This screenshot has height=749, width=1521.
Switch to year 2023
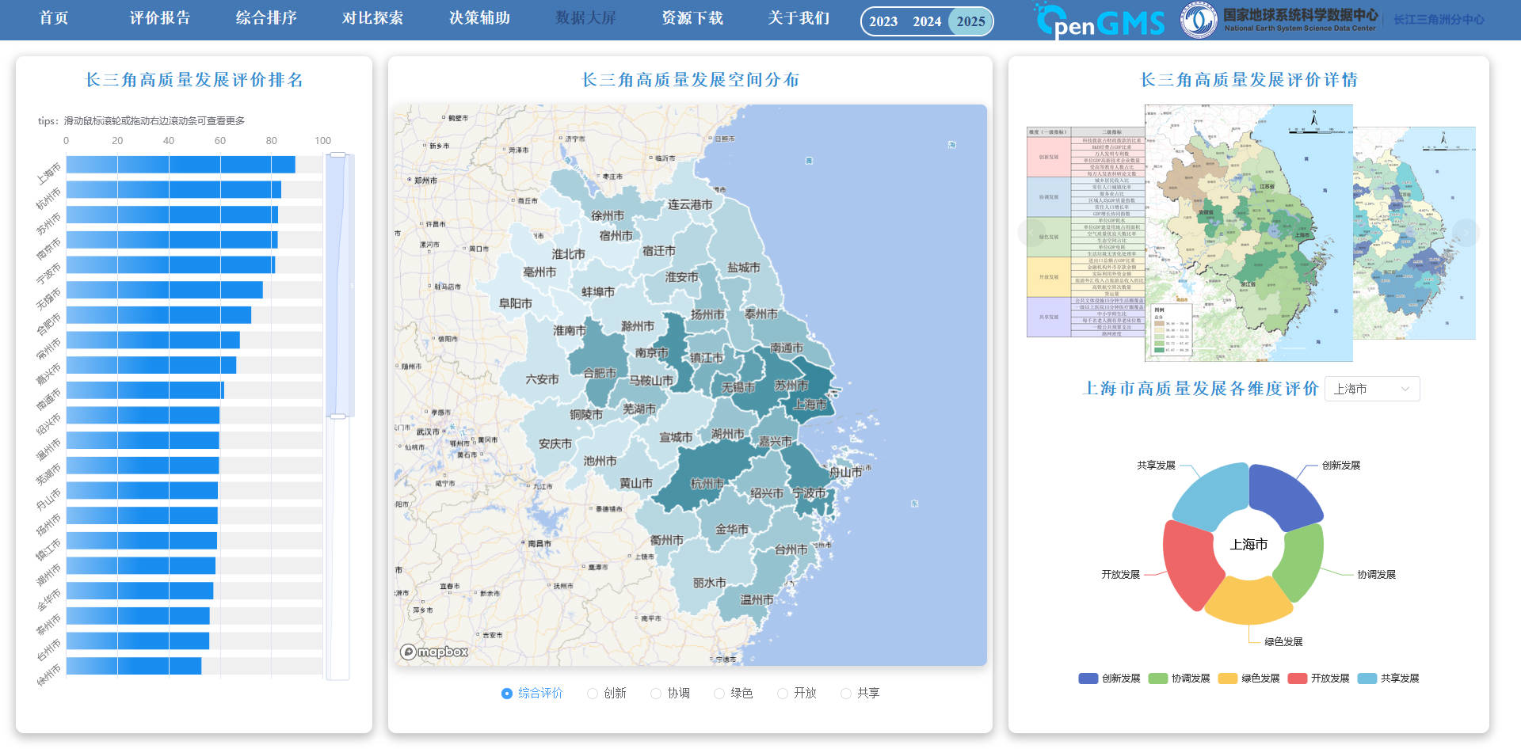coord(882,21)
